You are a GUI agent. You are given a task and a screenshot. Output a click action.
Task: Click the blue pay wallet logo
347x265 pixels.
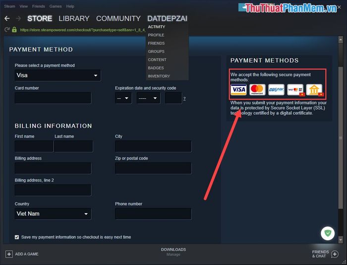(x=276, y=89)
